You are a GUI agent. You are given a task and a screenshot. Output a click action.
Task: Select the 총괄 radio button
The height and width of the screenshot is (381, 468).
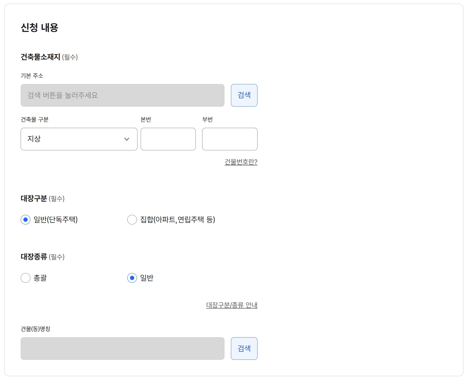click(26, 278)
